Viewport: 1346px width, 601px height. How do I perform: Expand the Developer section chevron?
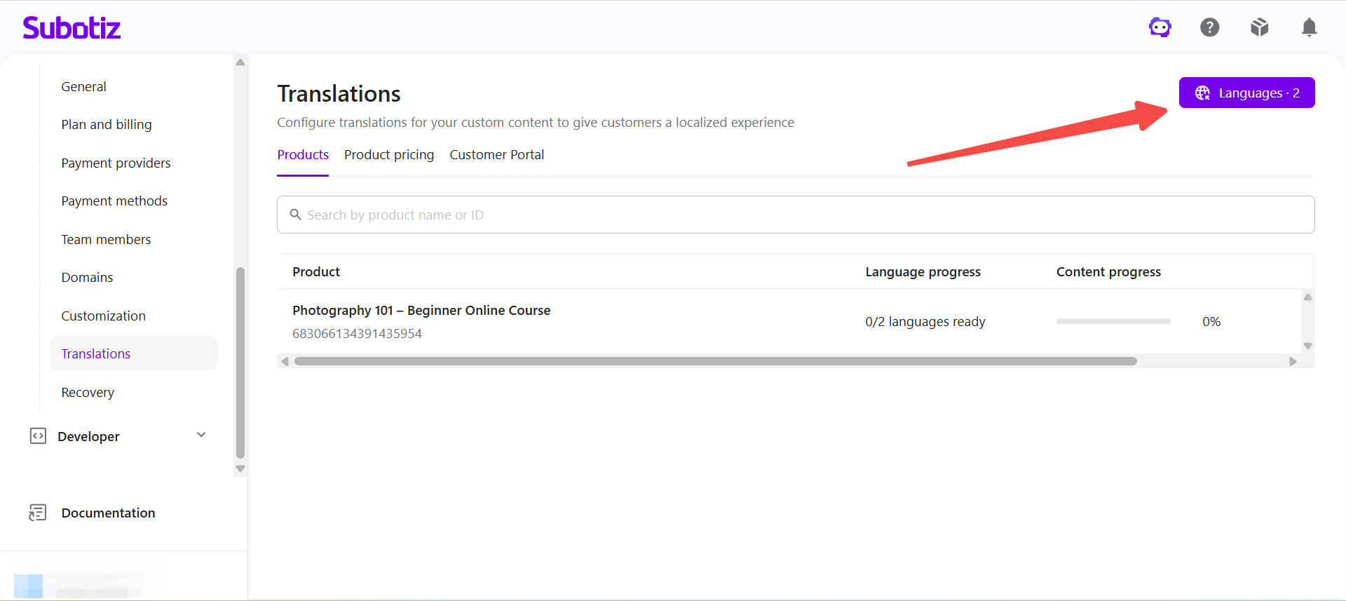pos(201,435)
